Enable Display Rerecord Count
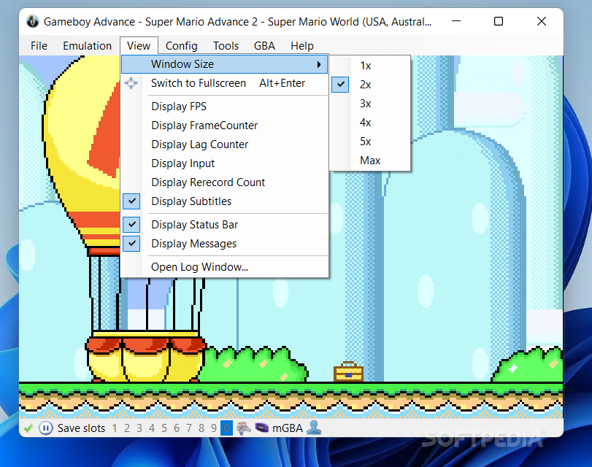 pyautogui.click(x=224, y=182)
